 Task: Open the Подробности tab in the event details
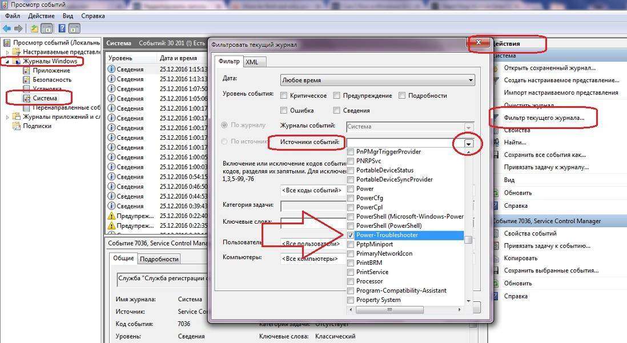pyautogui.click(x=159, y=259)
